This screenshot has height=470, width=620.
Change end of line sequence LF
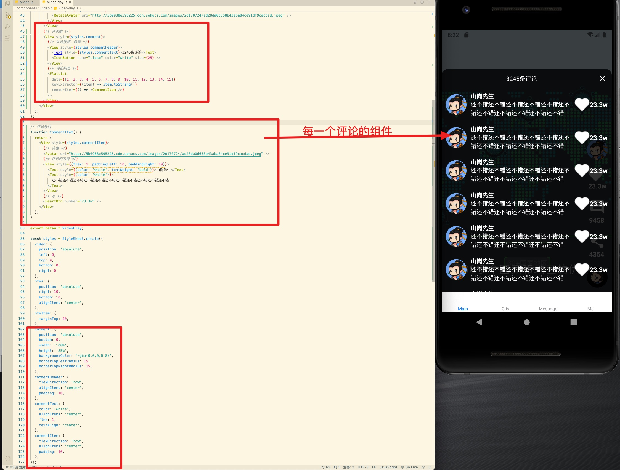point(374,467)
